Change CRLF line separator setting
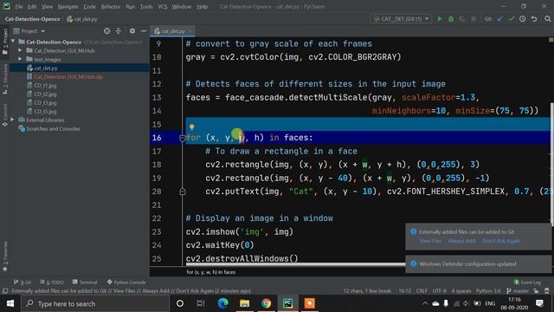This screenshot has width=554, height=312. [x=422, y=291]
